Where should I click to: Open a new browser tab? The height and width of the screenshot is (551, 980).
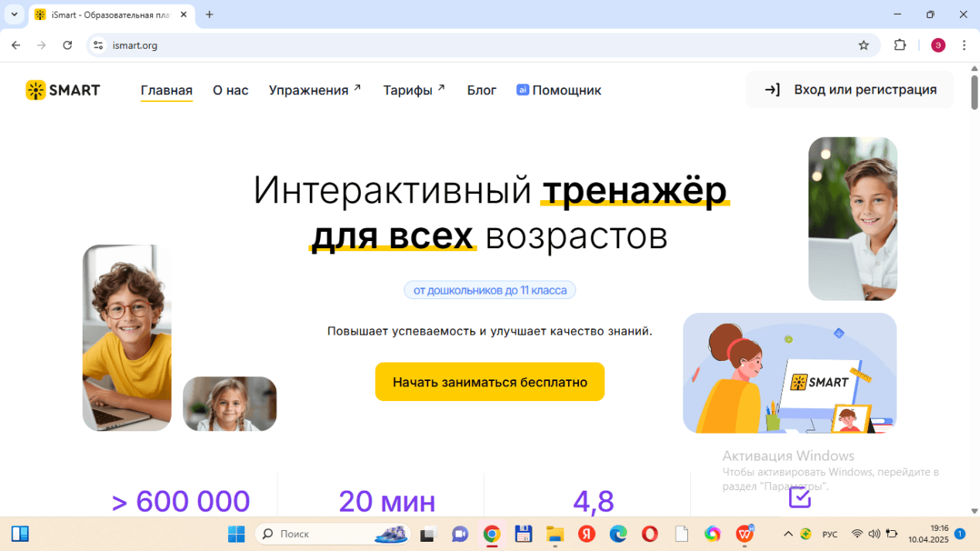point(209,15)
